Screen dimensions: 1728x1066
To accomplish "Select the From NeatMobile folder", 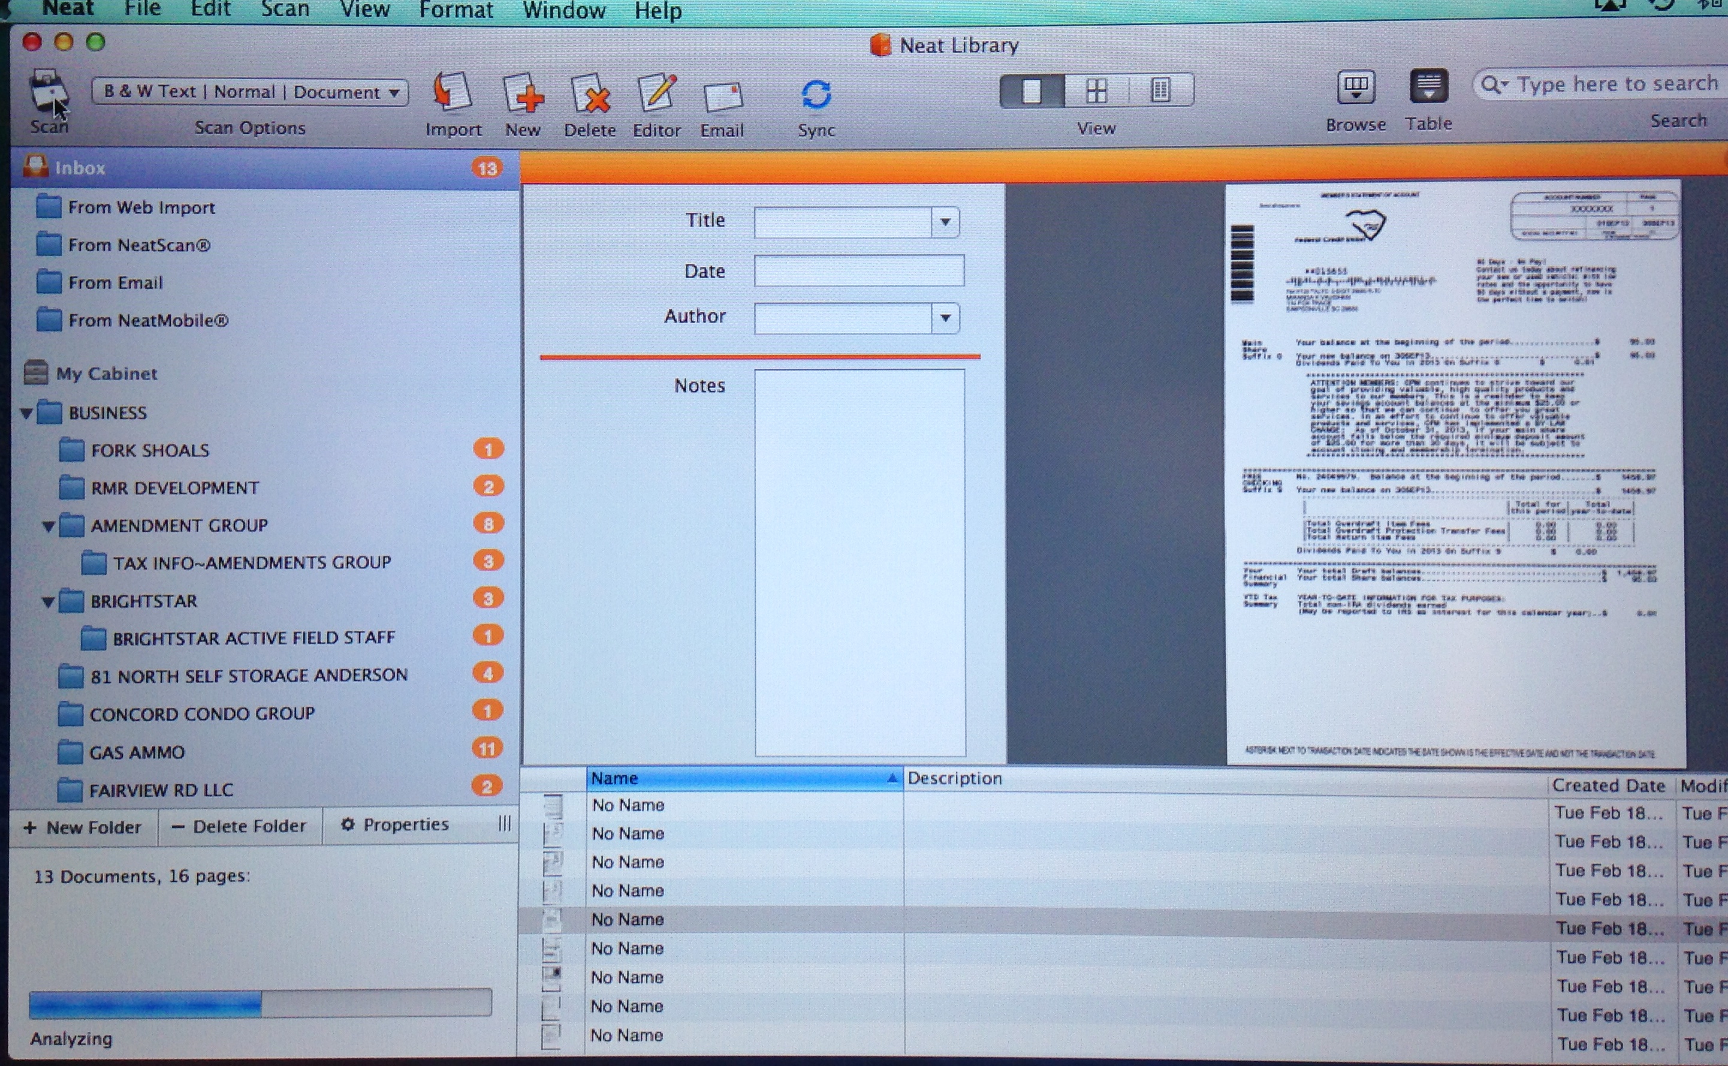I will 132,320.
